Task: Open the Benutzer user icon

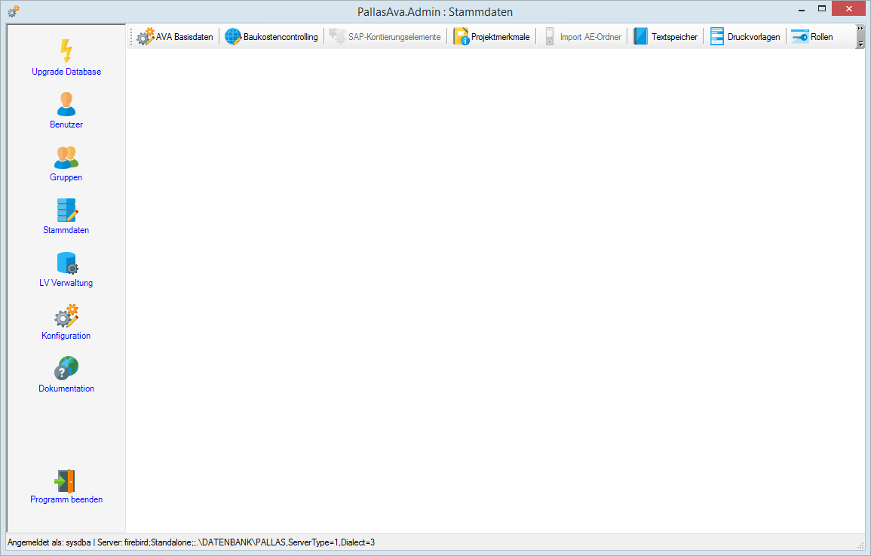Action: [66, 104]
